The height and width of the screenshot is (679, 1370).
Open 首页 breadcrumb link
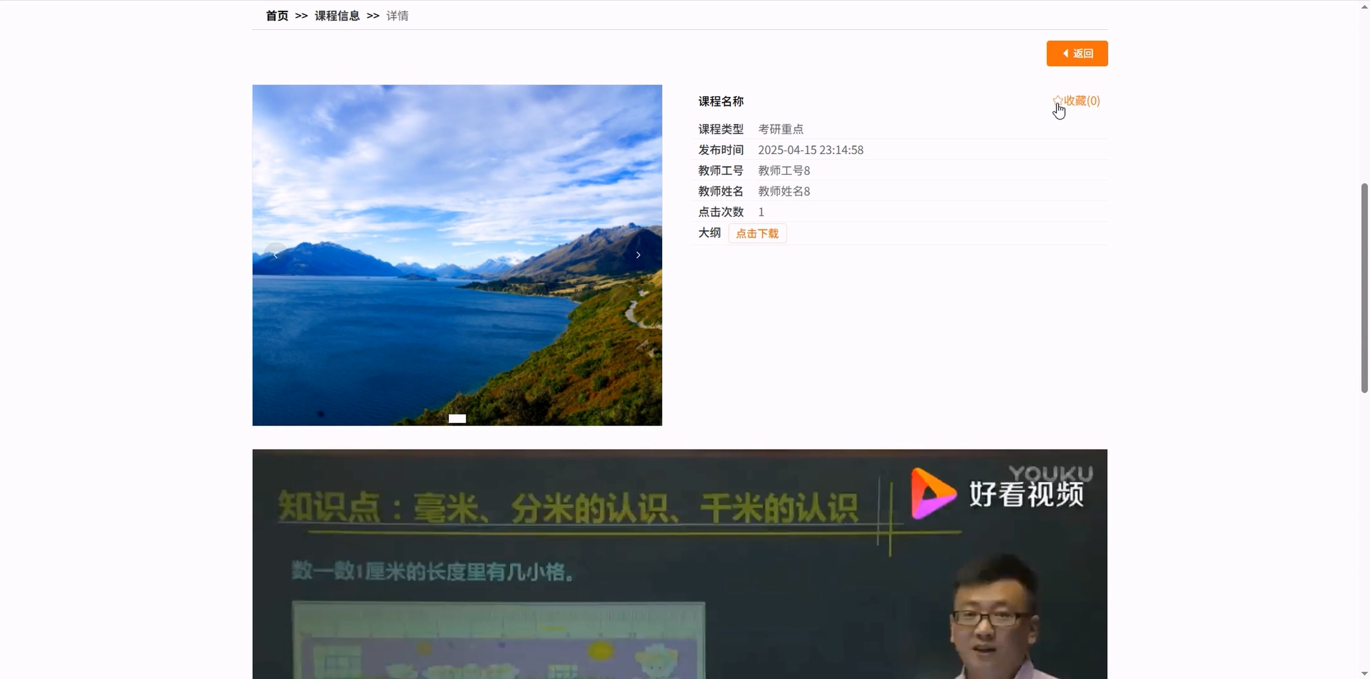click(x=277, y=16)
